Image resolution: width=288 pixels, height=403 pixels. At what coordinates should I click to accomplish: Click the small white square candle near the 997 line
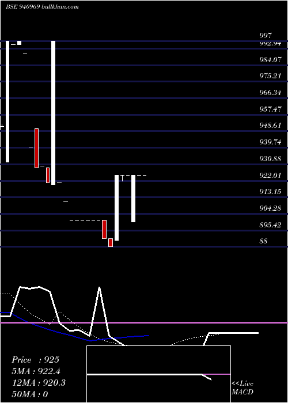(19, 43)
